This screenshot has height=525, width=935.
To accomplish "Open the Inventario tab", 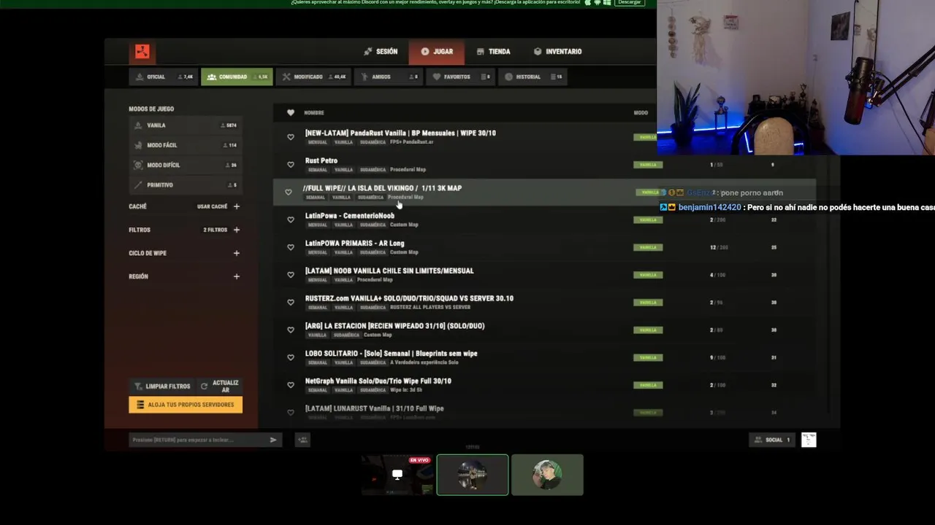I will [558, 52].
